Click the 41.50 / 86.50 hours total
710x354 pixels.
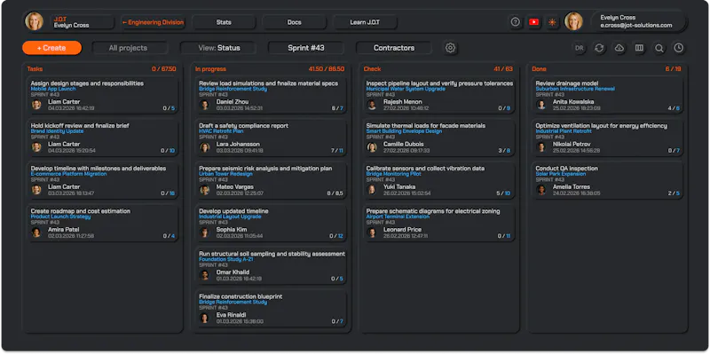click(326, 69)
